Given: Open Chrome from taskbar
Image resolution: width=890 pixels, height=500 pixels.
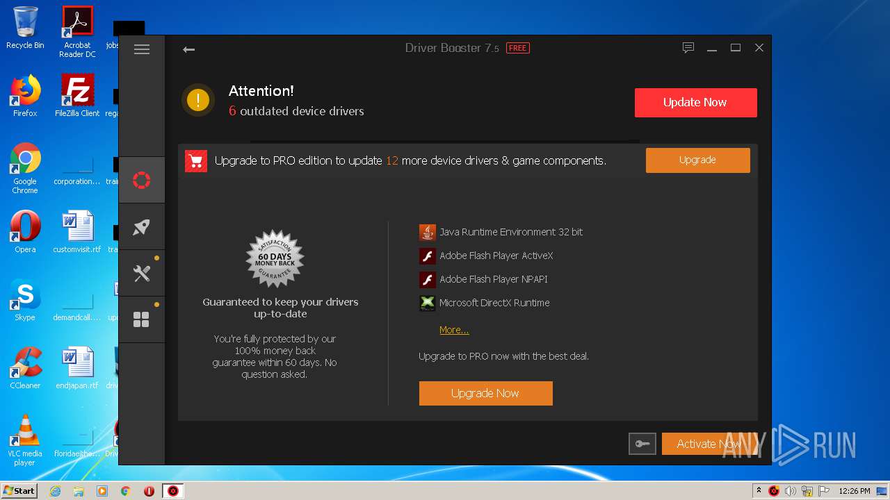Looking at the screenshot, I should point(126,491).
